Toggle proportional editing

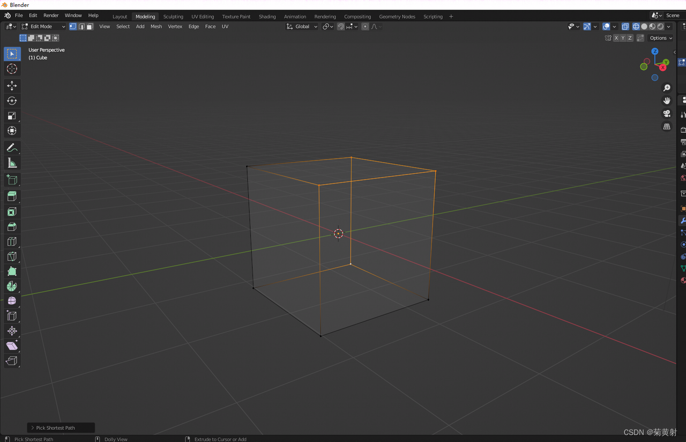(365, 26)
